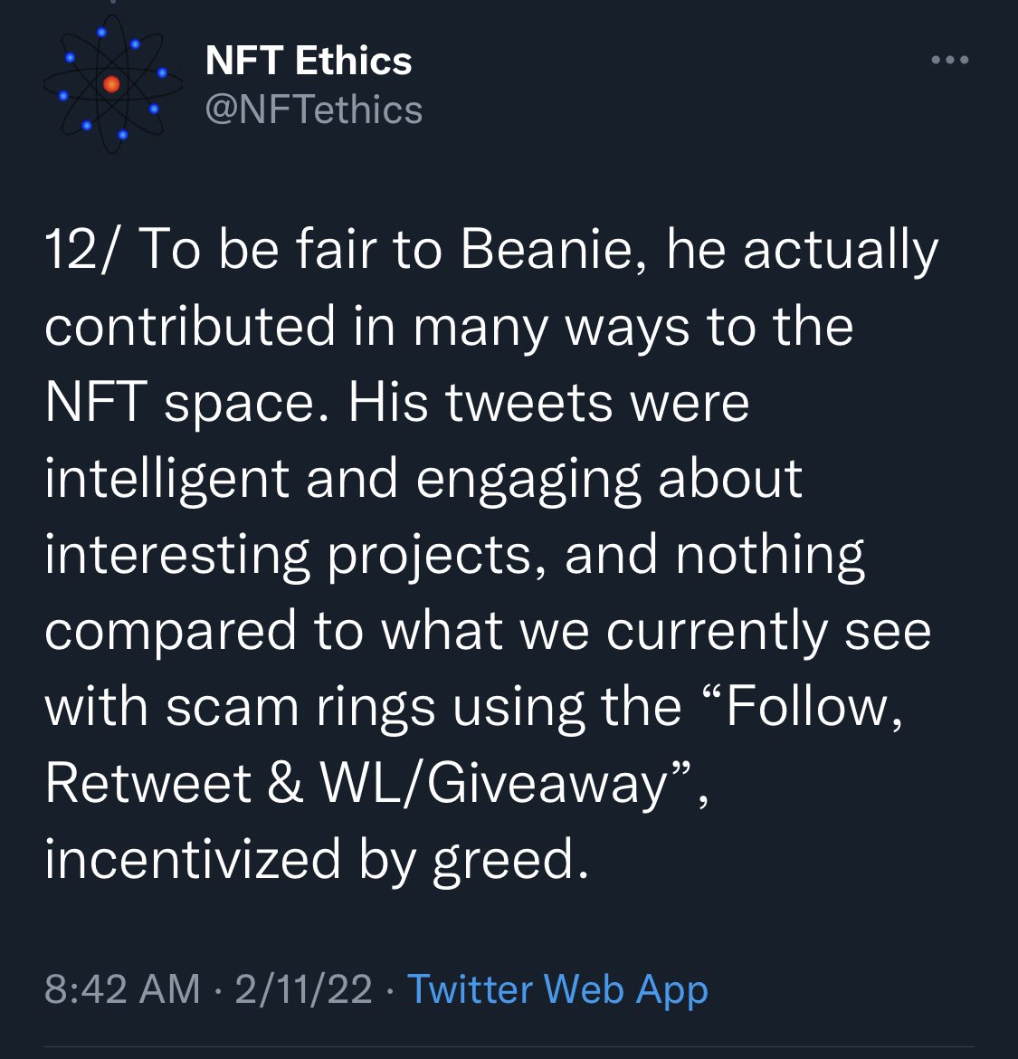1018x1059 pixels.
Task: Open the Twitter Web App source link
Action: [557, 988]
